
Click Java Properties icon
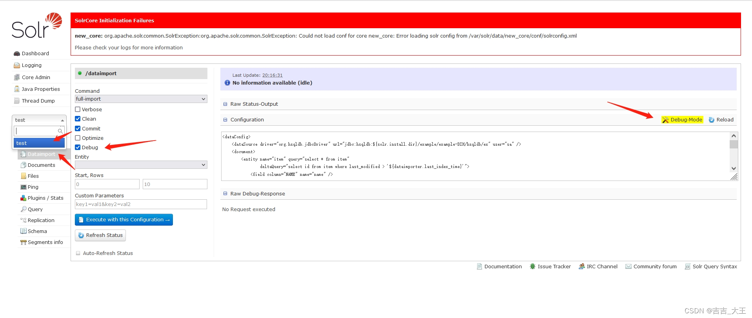tap(16, 89)
